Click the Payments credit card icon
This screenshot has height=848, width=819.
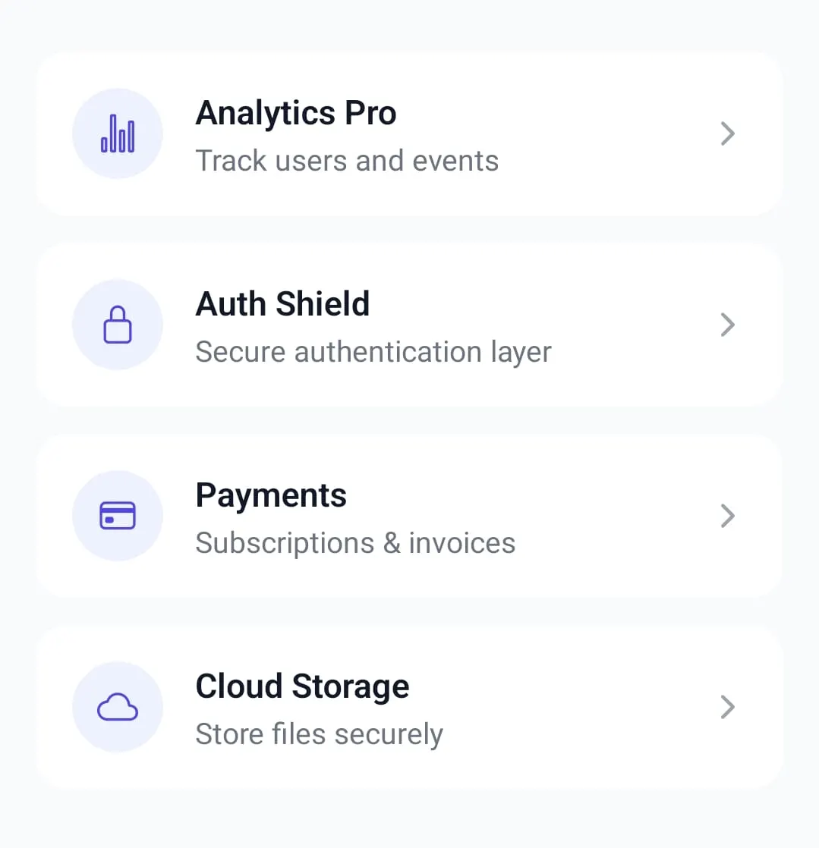pyautogui.click(x=118, y=515)
